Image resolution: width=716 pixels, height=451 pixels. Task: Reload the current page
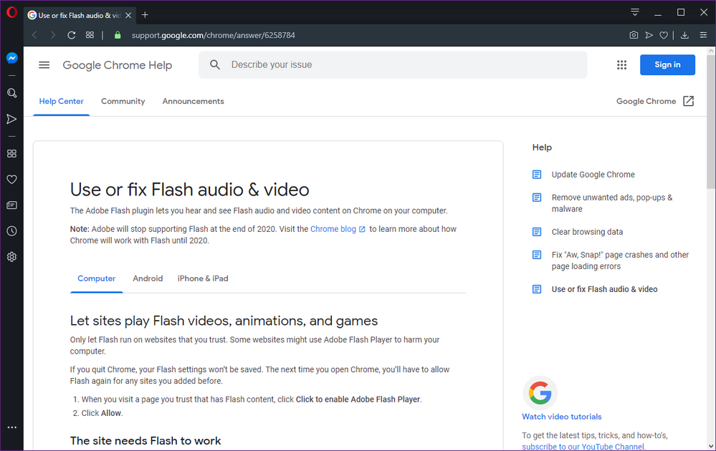coord(72,35)
